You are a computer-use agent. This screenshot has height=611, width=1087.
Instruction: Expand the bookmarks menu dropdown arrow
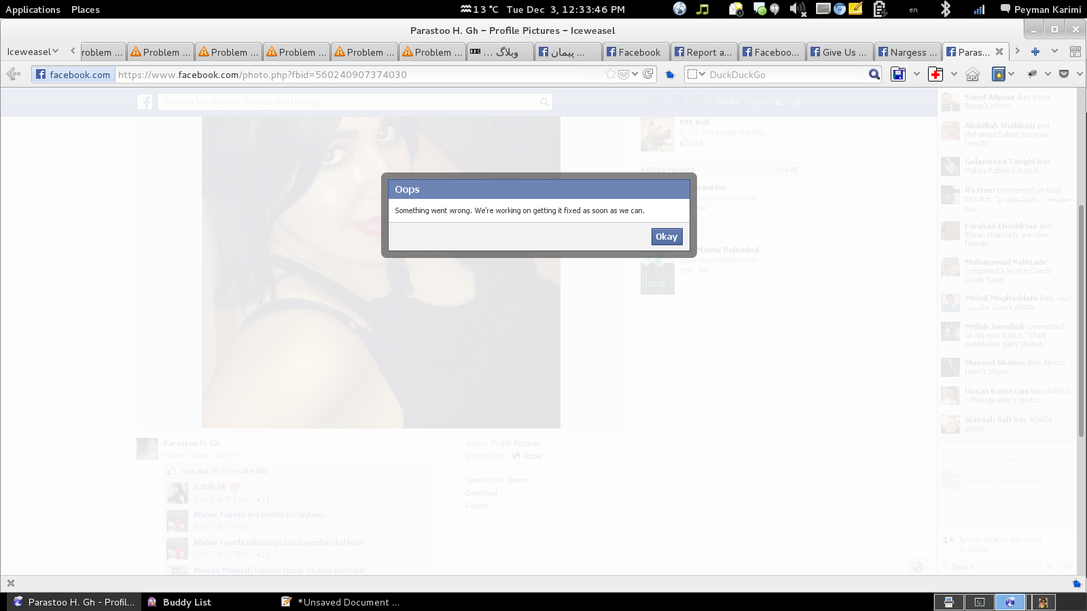coord(1011,74)
